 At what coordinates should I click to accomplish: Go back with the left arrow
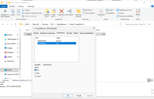[3, 24]
